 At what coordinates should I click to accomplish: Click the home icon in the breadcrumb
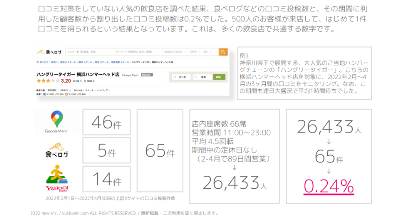tap(37, 62)
